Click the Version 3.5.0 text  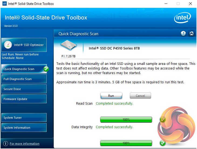point(11,26)
